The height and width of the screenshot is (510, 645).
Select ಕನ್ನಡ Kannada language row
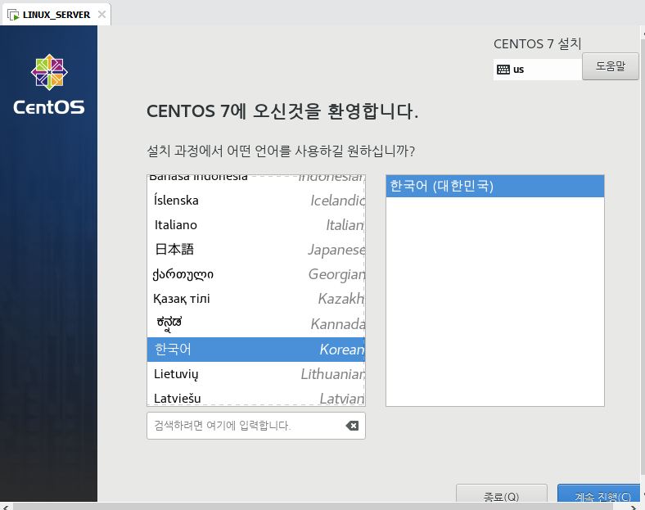pos(256,324)
